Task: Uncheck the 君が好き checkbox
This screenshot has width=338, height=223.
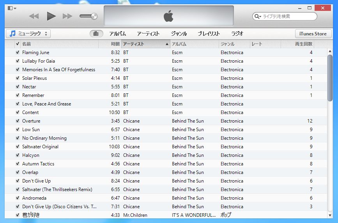Action: 18,215
